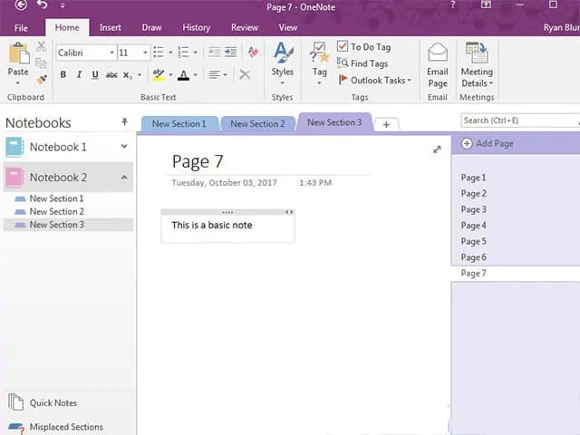Toggle Italic formatting
Screen dimensions: 580x435
[79, 74]
